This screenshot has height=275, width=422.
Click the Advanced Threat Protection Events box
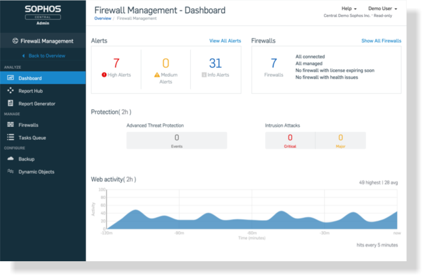[x=177, y=140]
